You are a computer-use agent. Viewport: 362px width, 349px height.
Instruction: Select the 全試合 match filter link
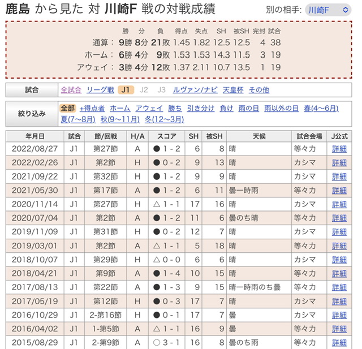tap(71, 90)
